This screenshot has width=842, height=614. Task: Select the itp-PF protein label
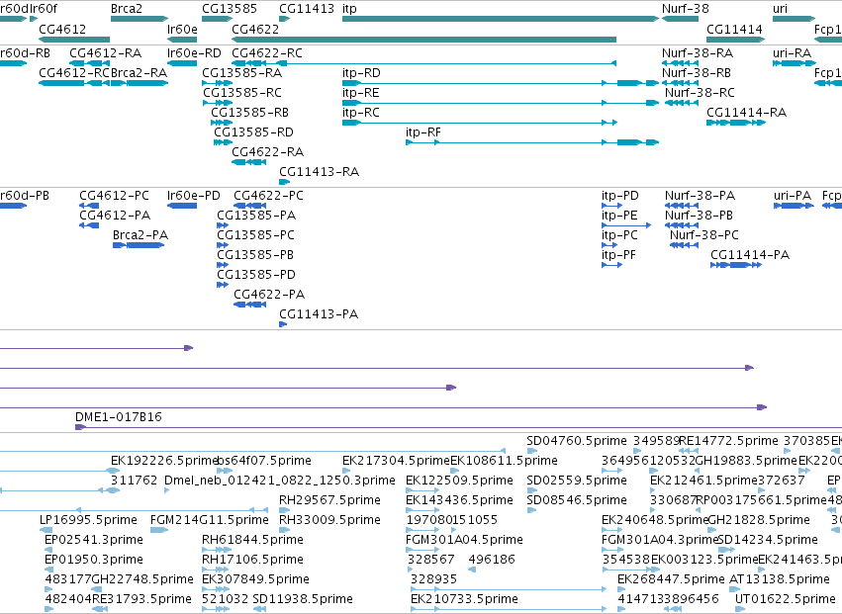coord(618,255)
